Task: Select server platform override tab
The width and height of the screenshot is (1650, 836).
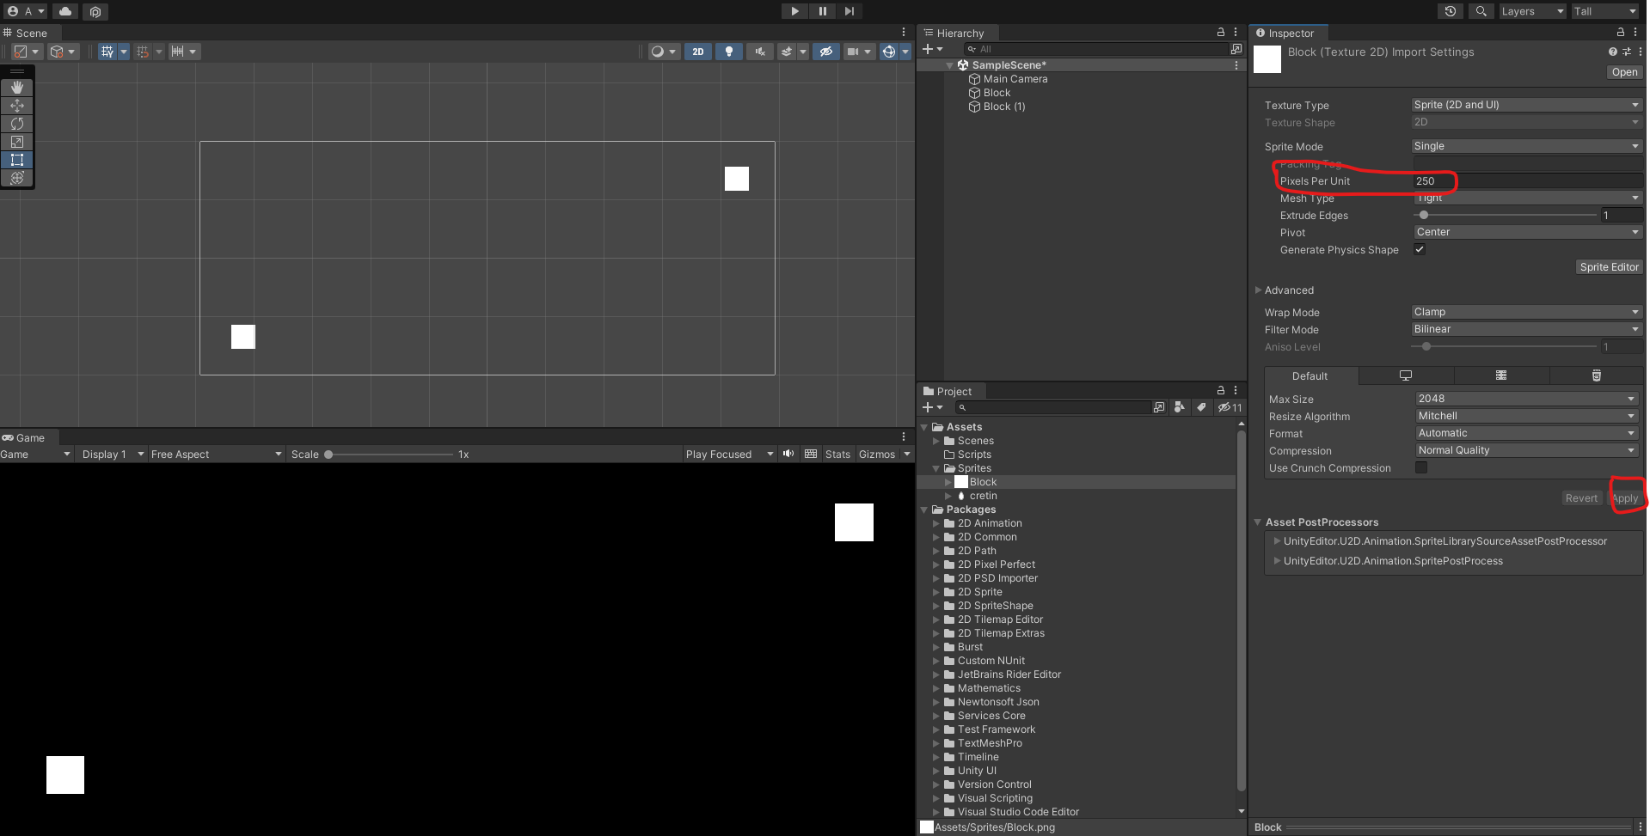Action: tap(1501, 375)
